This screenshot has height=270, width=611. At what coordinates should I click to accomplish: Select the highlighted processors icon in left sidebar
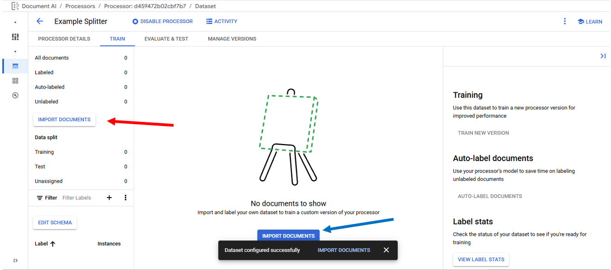(x=15, y=66)
